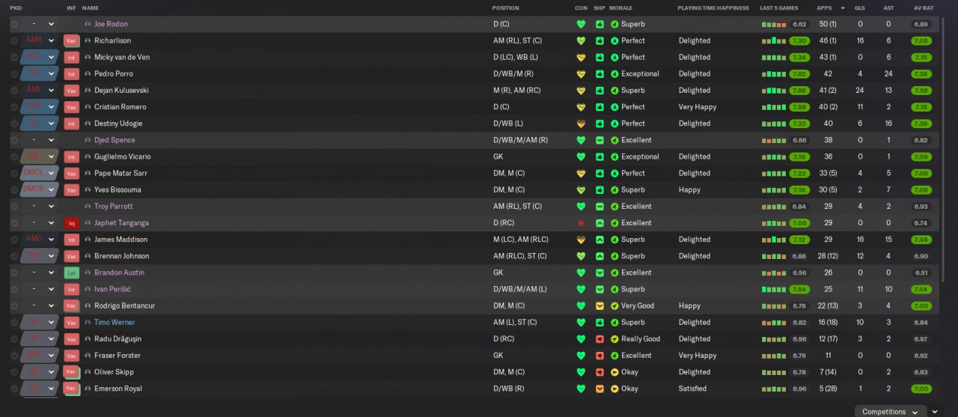Click Oliver Skipp's Okay morale icon
958x417 pixels.
[614, 372]
